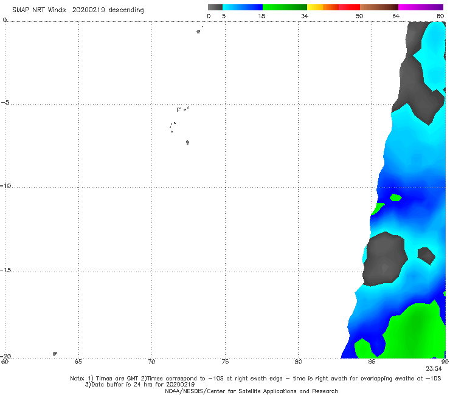This screenshot has width=450, height=395.
Task: Click the small island just below the equator near longitude 73
Action: click(x=198, y=32)
